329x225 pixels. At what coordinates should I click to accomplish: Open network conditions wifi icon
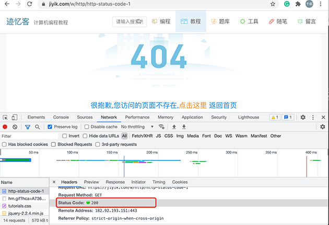tap(161, 127)
